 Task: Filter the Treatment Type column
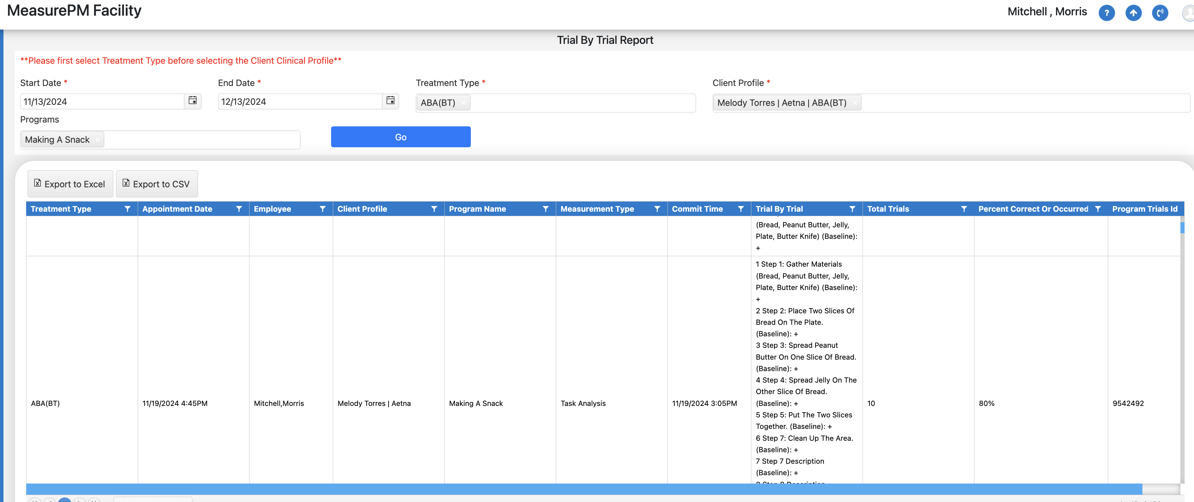[x=128, y=209]
